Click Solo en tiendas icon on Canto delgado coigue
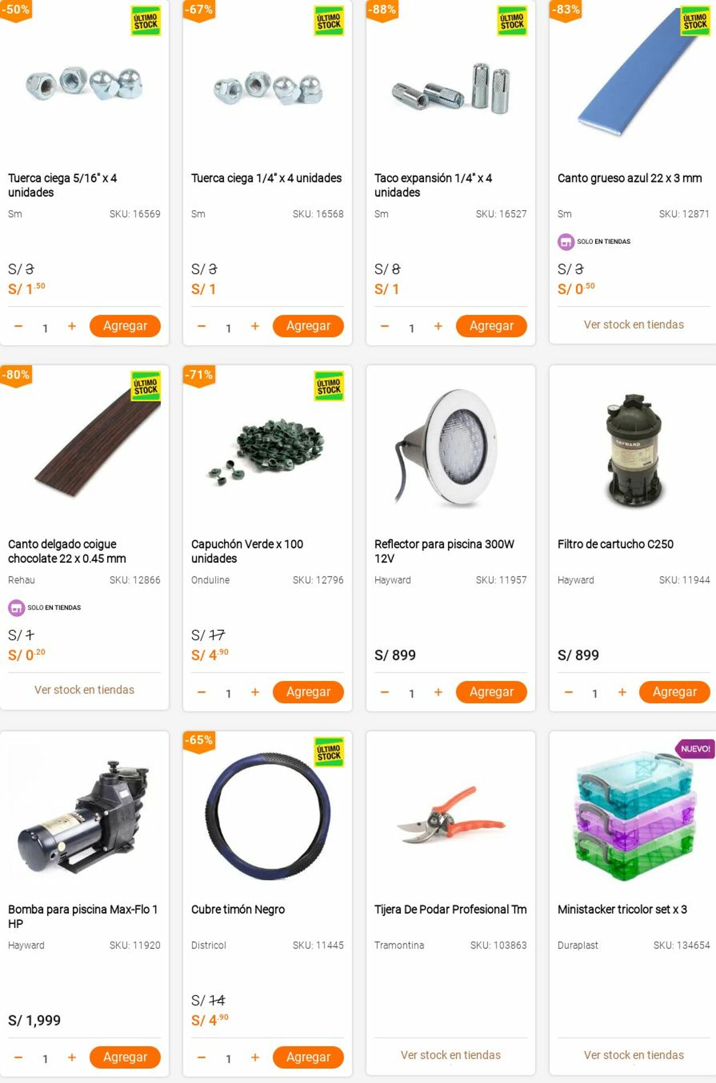Screen dimensions: 716x1083 pos(16,607)
